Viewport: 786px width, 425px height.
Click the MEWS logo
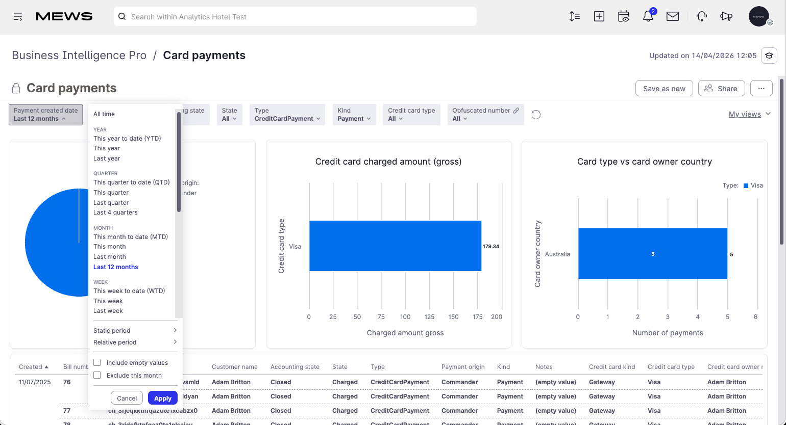[x=64, y=17]
